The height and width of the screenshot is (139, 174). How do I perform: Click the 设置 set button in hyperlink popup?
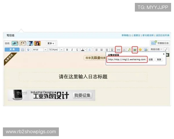point(151,60)
